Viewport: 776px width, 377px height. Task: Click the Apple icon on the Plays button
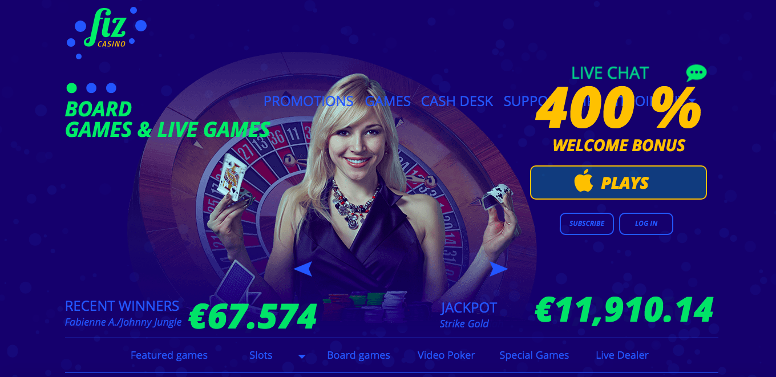584,183
